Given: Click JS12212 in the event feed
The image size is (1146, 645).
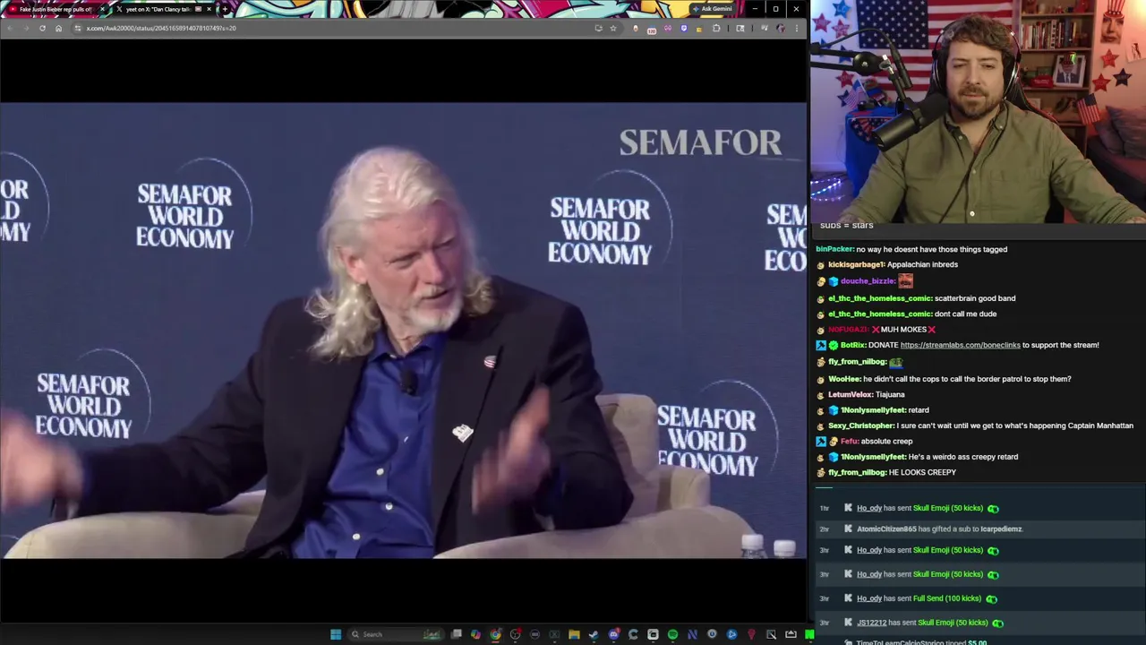Looking at the screenshot, I should click(x=872, y=623).
